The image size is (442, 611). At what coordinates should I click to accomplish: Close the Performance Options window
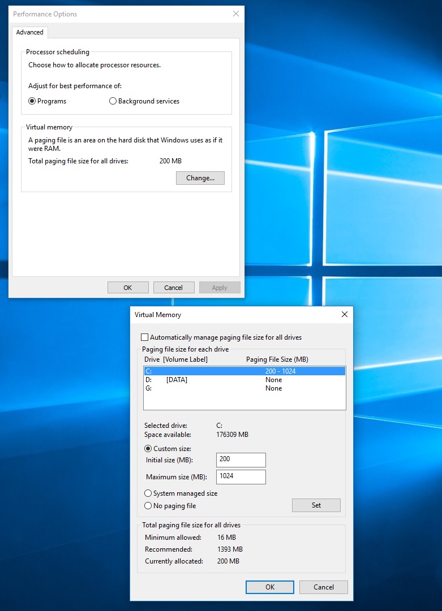click(x=235, y=14)
